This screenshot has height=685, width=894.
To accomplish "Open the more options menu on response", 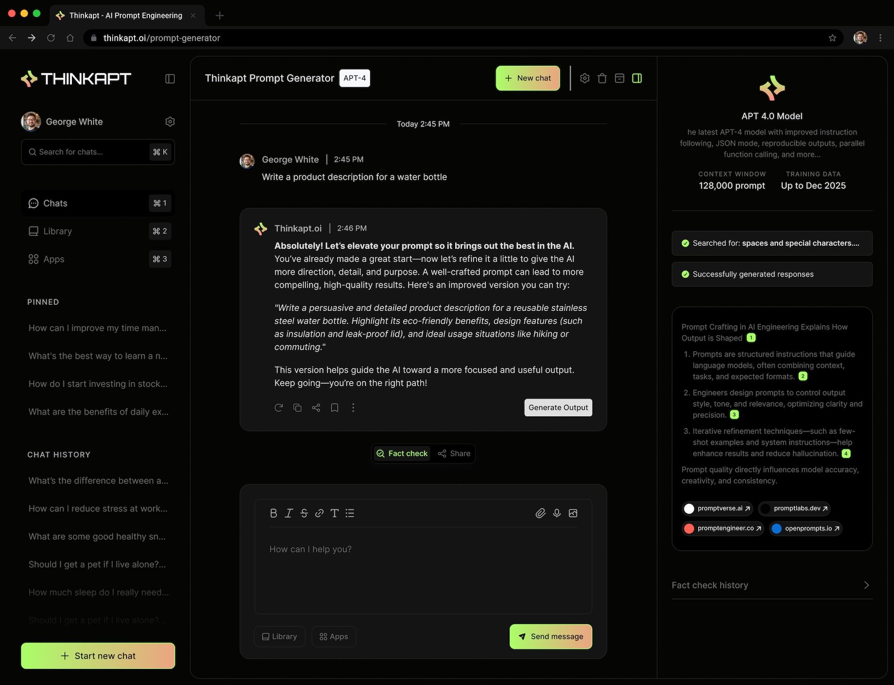I will coord(353,408).
